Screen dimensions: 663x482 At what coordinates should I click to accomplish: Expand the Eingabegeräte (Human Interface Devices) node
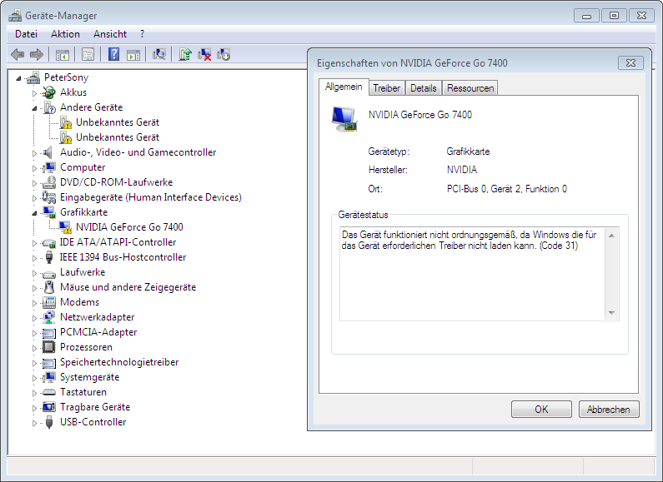(x=35, y=198)
